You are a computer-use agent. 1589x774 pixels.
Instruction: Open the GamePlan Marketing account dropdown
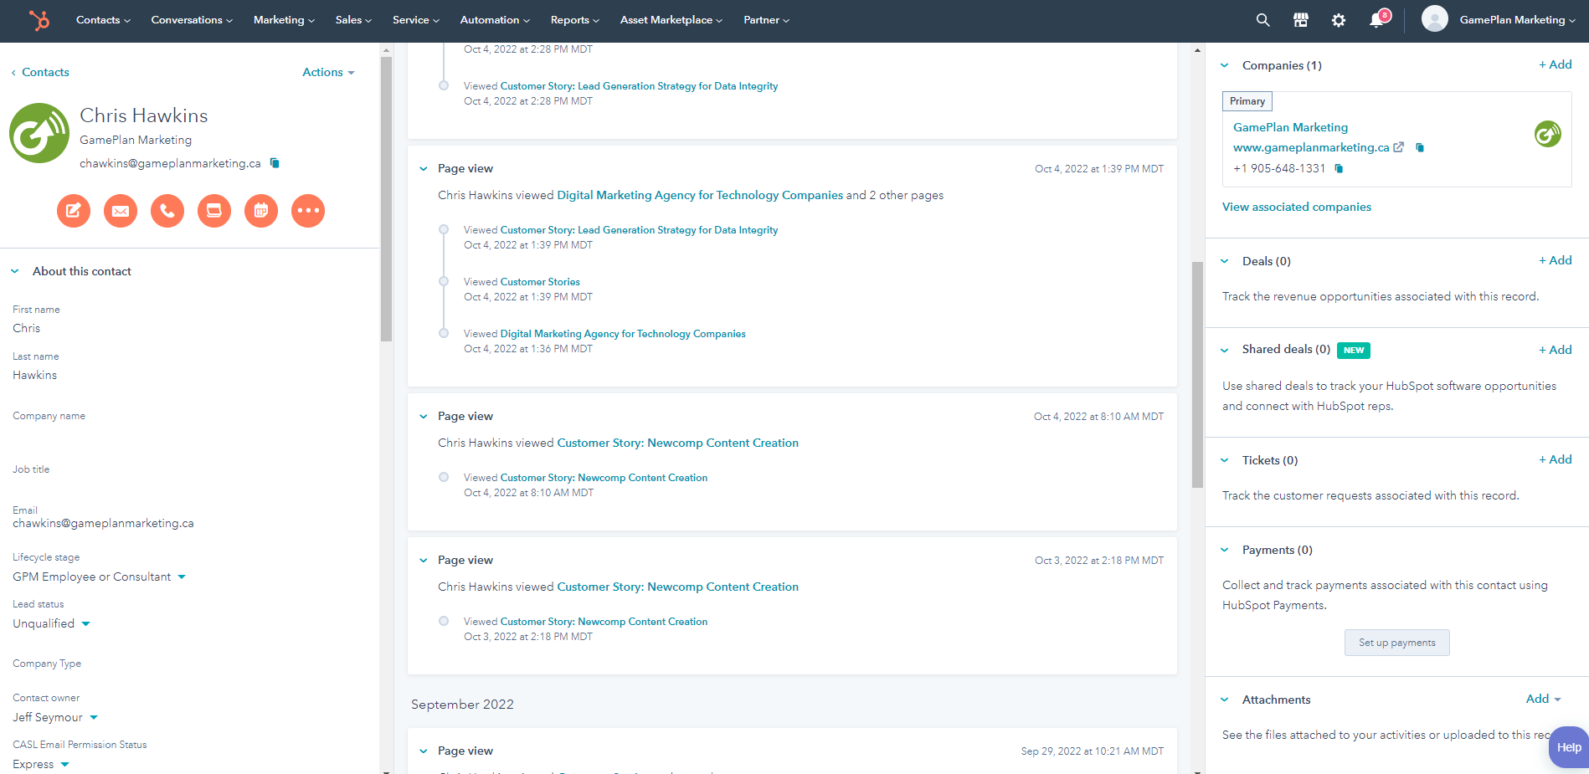(x=1517, y=20)
